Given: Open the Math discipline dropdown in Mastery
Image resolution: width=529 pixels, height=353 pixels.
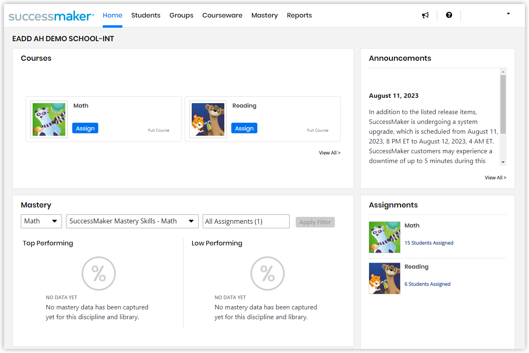Looking at the screenshot, I should click(x=41, y=221).
